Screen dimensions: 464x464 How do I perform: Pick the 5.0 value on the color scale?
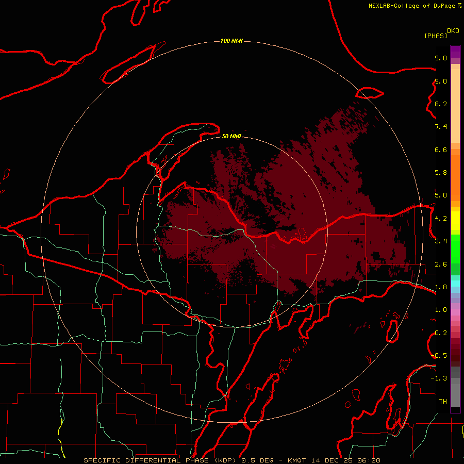(x=441, y=195)
